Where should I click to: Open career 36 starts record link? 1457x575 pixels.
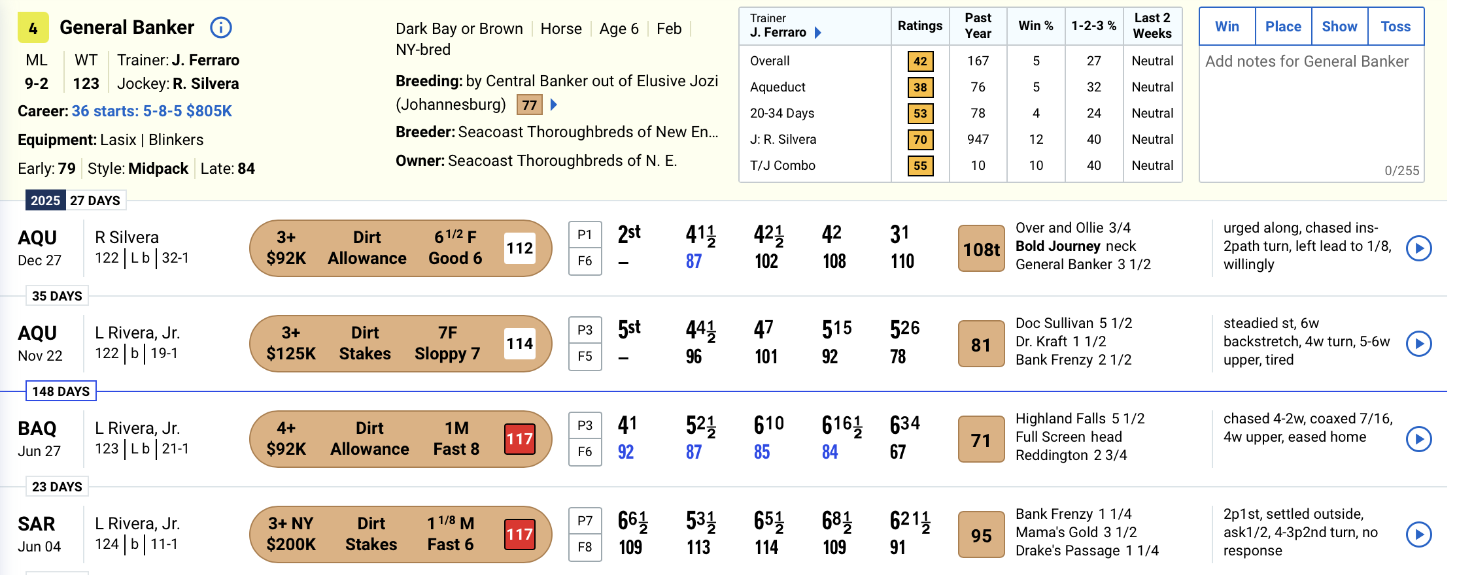tap(152, 111)
